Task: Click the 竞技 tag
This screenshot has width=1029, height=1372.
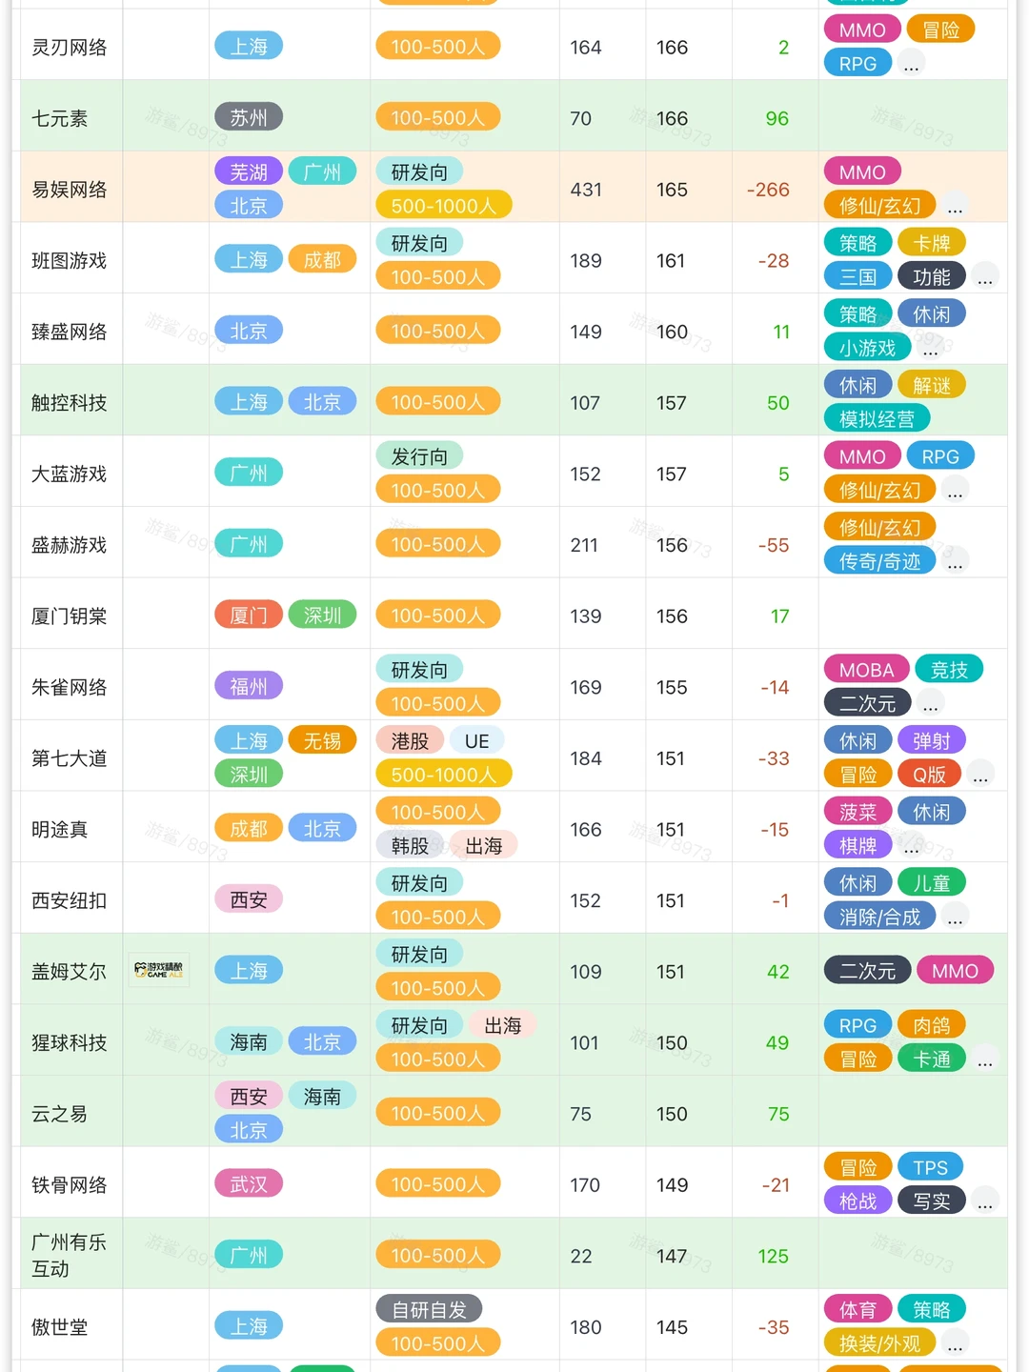Action: [949, 670]
